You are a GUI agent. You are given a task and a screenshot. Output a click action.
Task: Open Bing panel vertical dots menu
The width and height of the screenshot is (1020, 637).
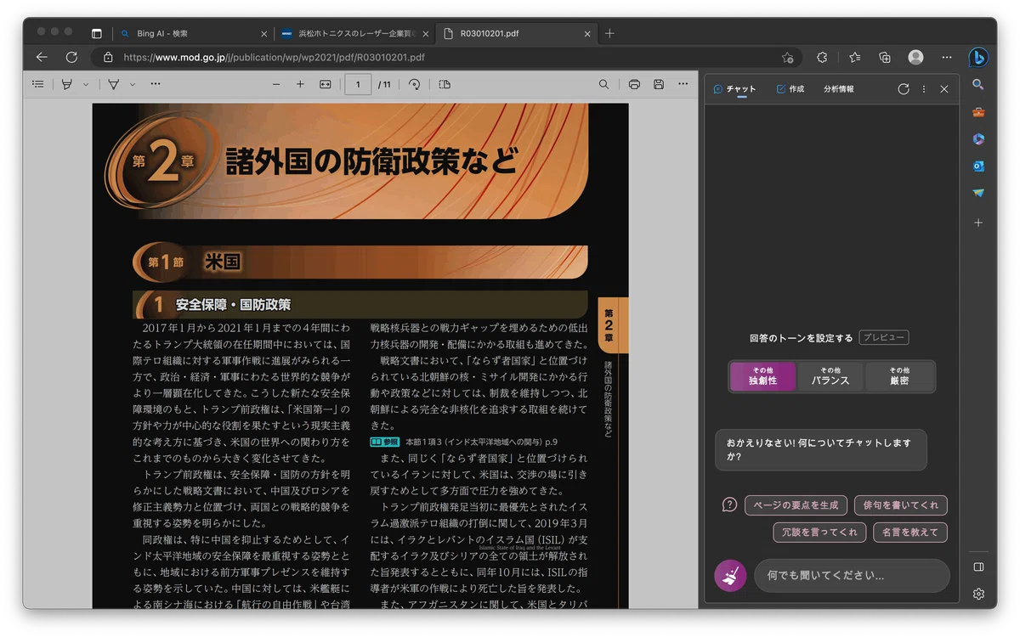coord(924,89)
